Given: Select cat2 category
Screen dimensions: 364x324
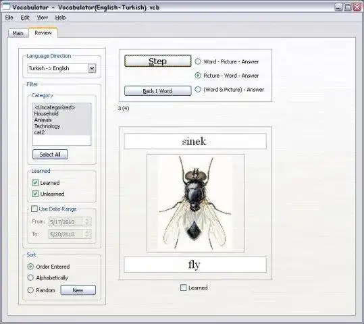Looking at the screenshot, I should click(39, 132).
